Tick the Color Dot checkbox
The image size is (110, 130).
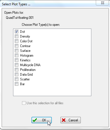point(16,41)
